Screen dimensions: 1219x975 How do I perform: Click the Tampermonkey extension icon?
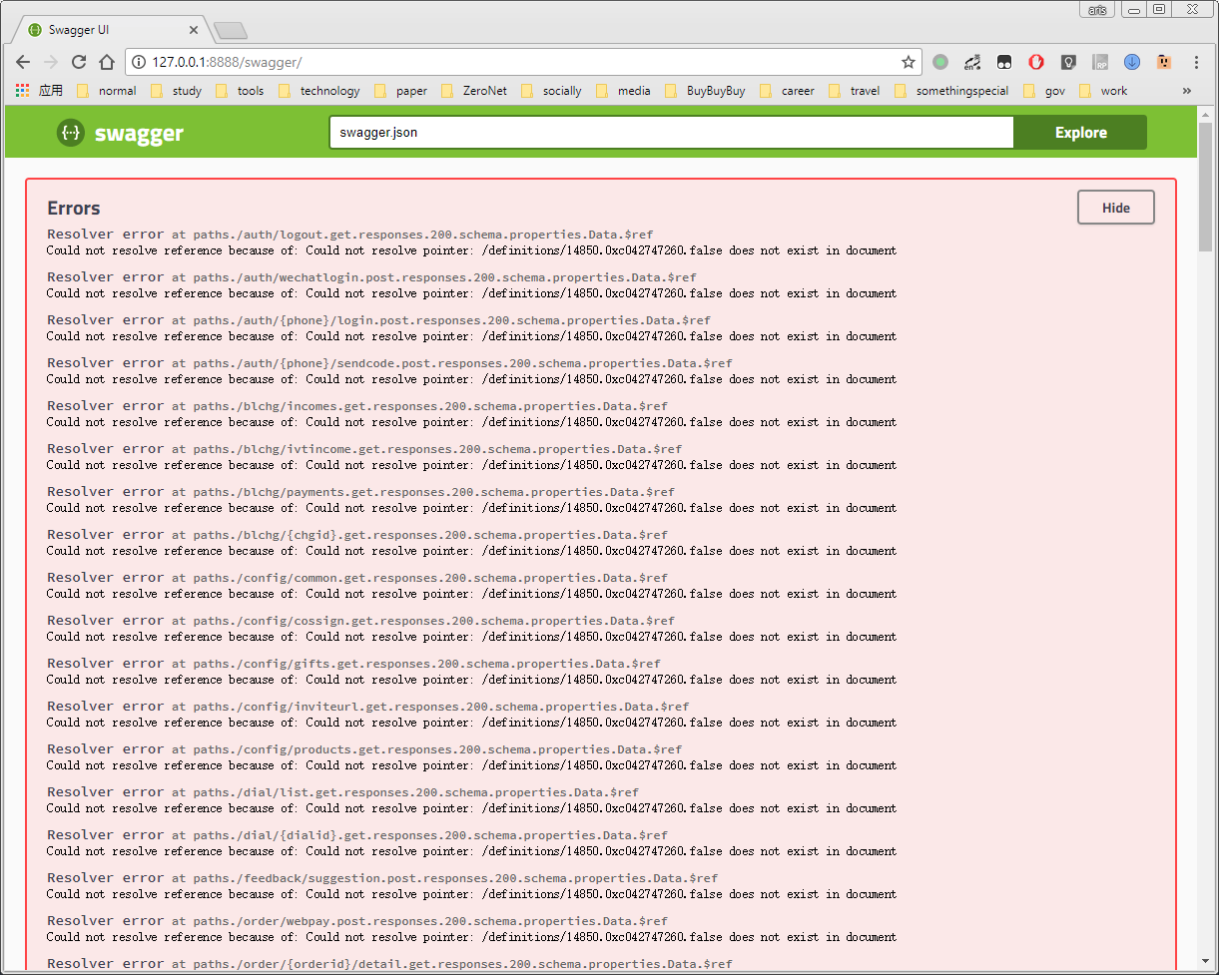[x=1004, y=62]
